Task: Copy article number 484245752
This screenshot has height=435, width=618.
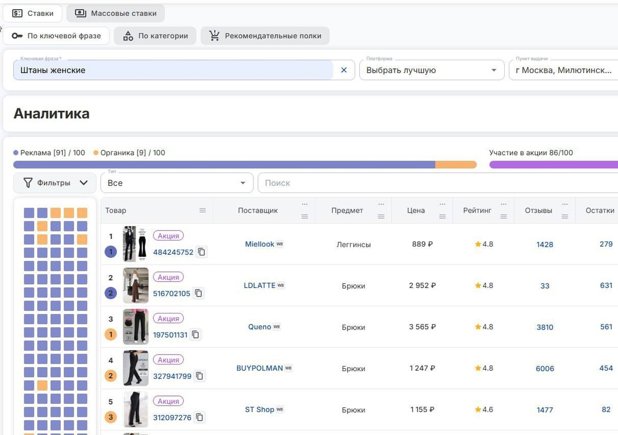Action: pyautogui.click(x=202, y=252)
